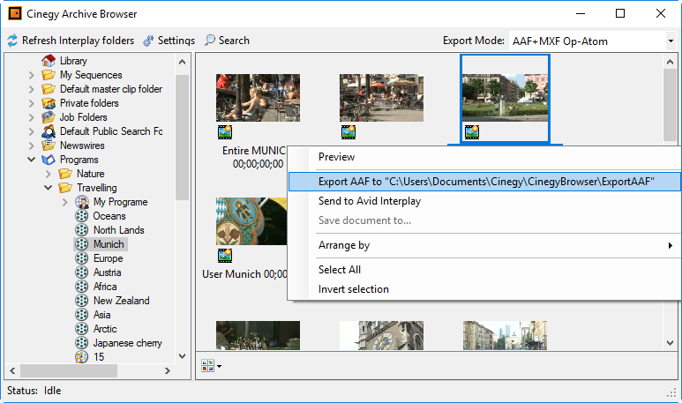Collapse the Travelling folder node
682x403 pixels.
click(49, 188)
